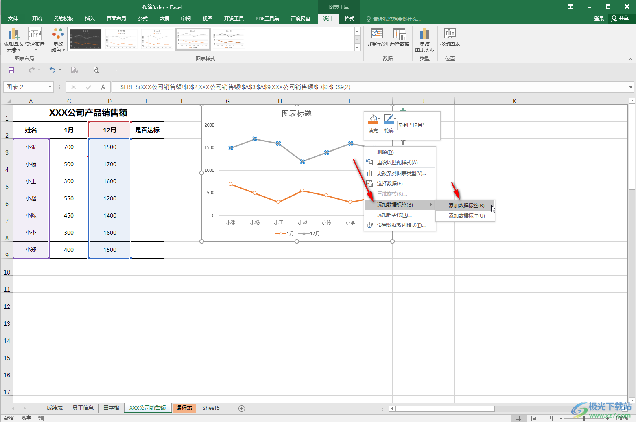636x422 pixels.
Task: Click the Share (共享) button
Action: tap(620, 18)
